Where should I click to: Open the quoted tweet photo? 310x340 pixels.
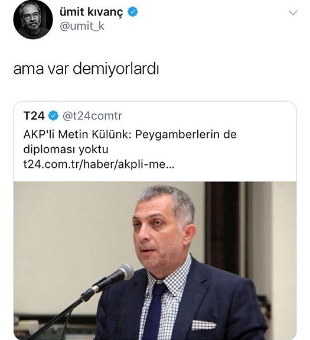pyautogui.click(x=155, y=261)
